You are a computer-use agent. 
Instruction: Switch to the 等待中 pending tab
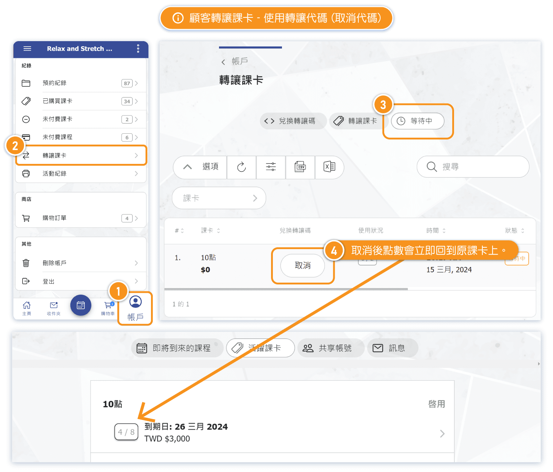click(418, 121)
